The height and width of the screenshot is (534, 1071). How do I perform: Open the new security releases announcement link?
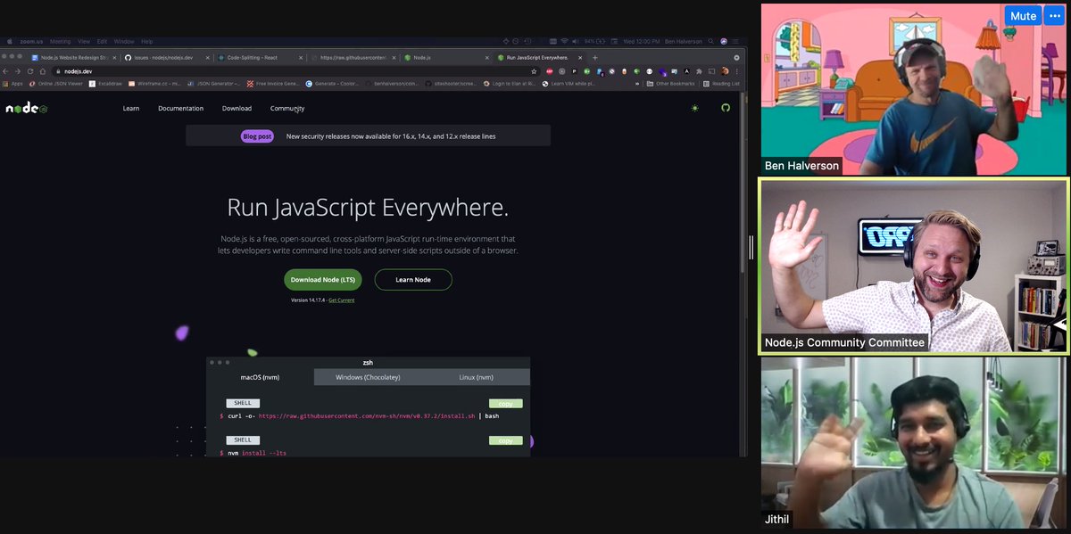coord(390,136)
